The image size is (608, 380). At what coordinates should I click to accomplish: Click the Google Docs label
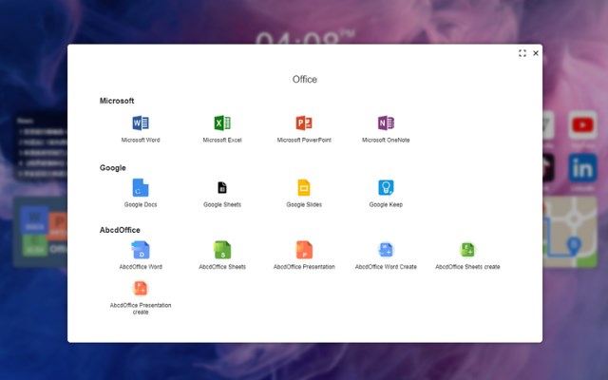tap(141, 205)
